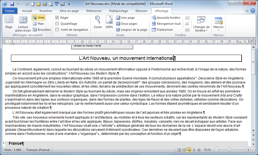Uncheck the Règle checkbox
Image resolution: width=258 pixels, height=155 pixels.
coord(57,18)
